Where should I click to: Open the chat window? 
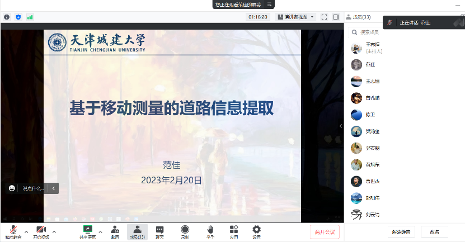click(160, 232)
